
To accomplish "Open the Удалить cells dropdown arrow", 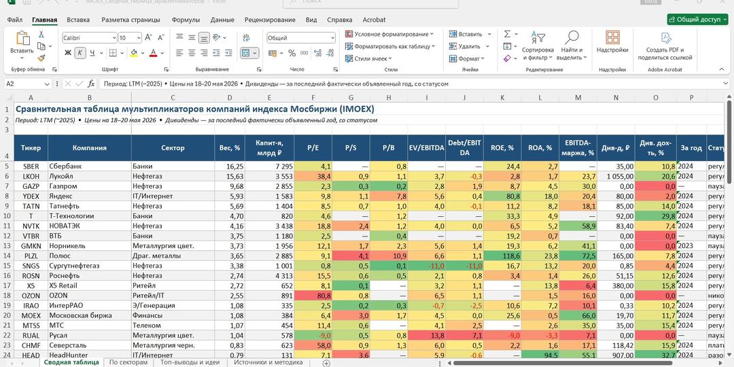I will click(487, 46).
